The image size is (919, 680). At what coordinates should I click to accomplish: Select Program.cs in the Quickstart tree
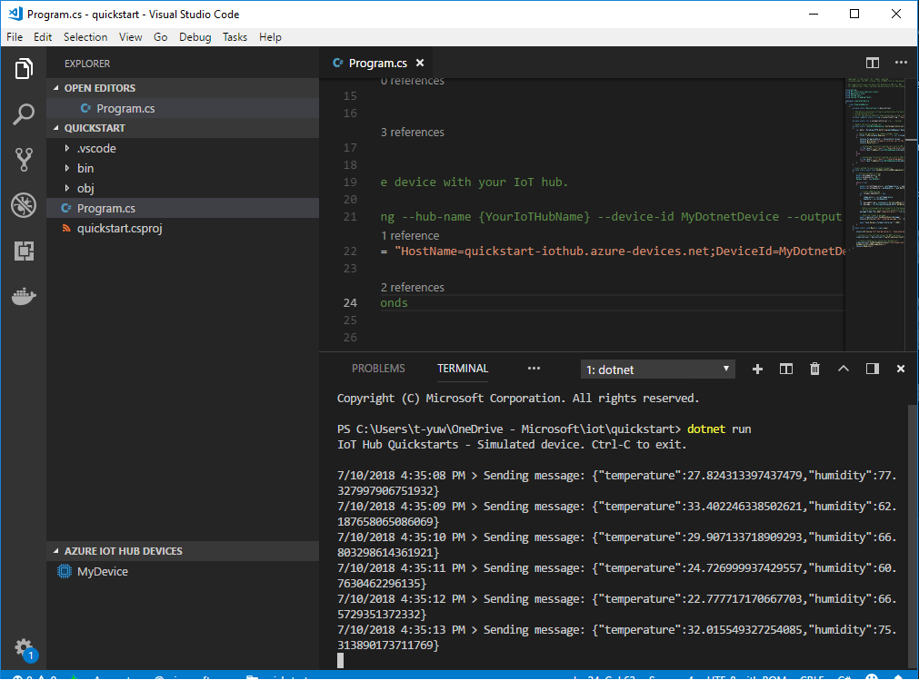[x=183, y=208]
